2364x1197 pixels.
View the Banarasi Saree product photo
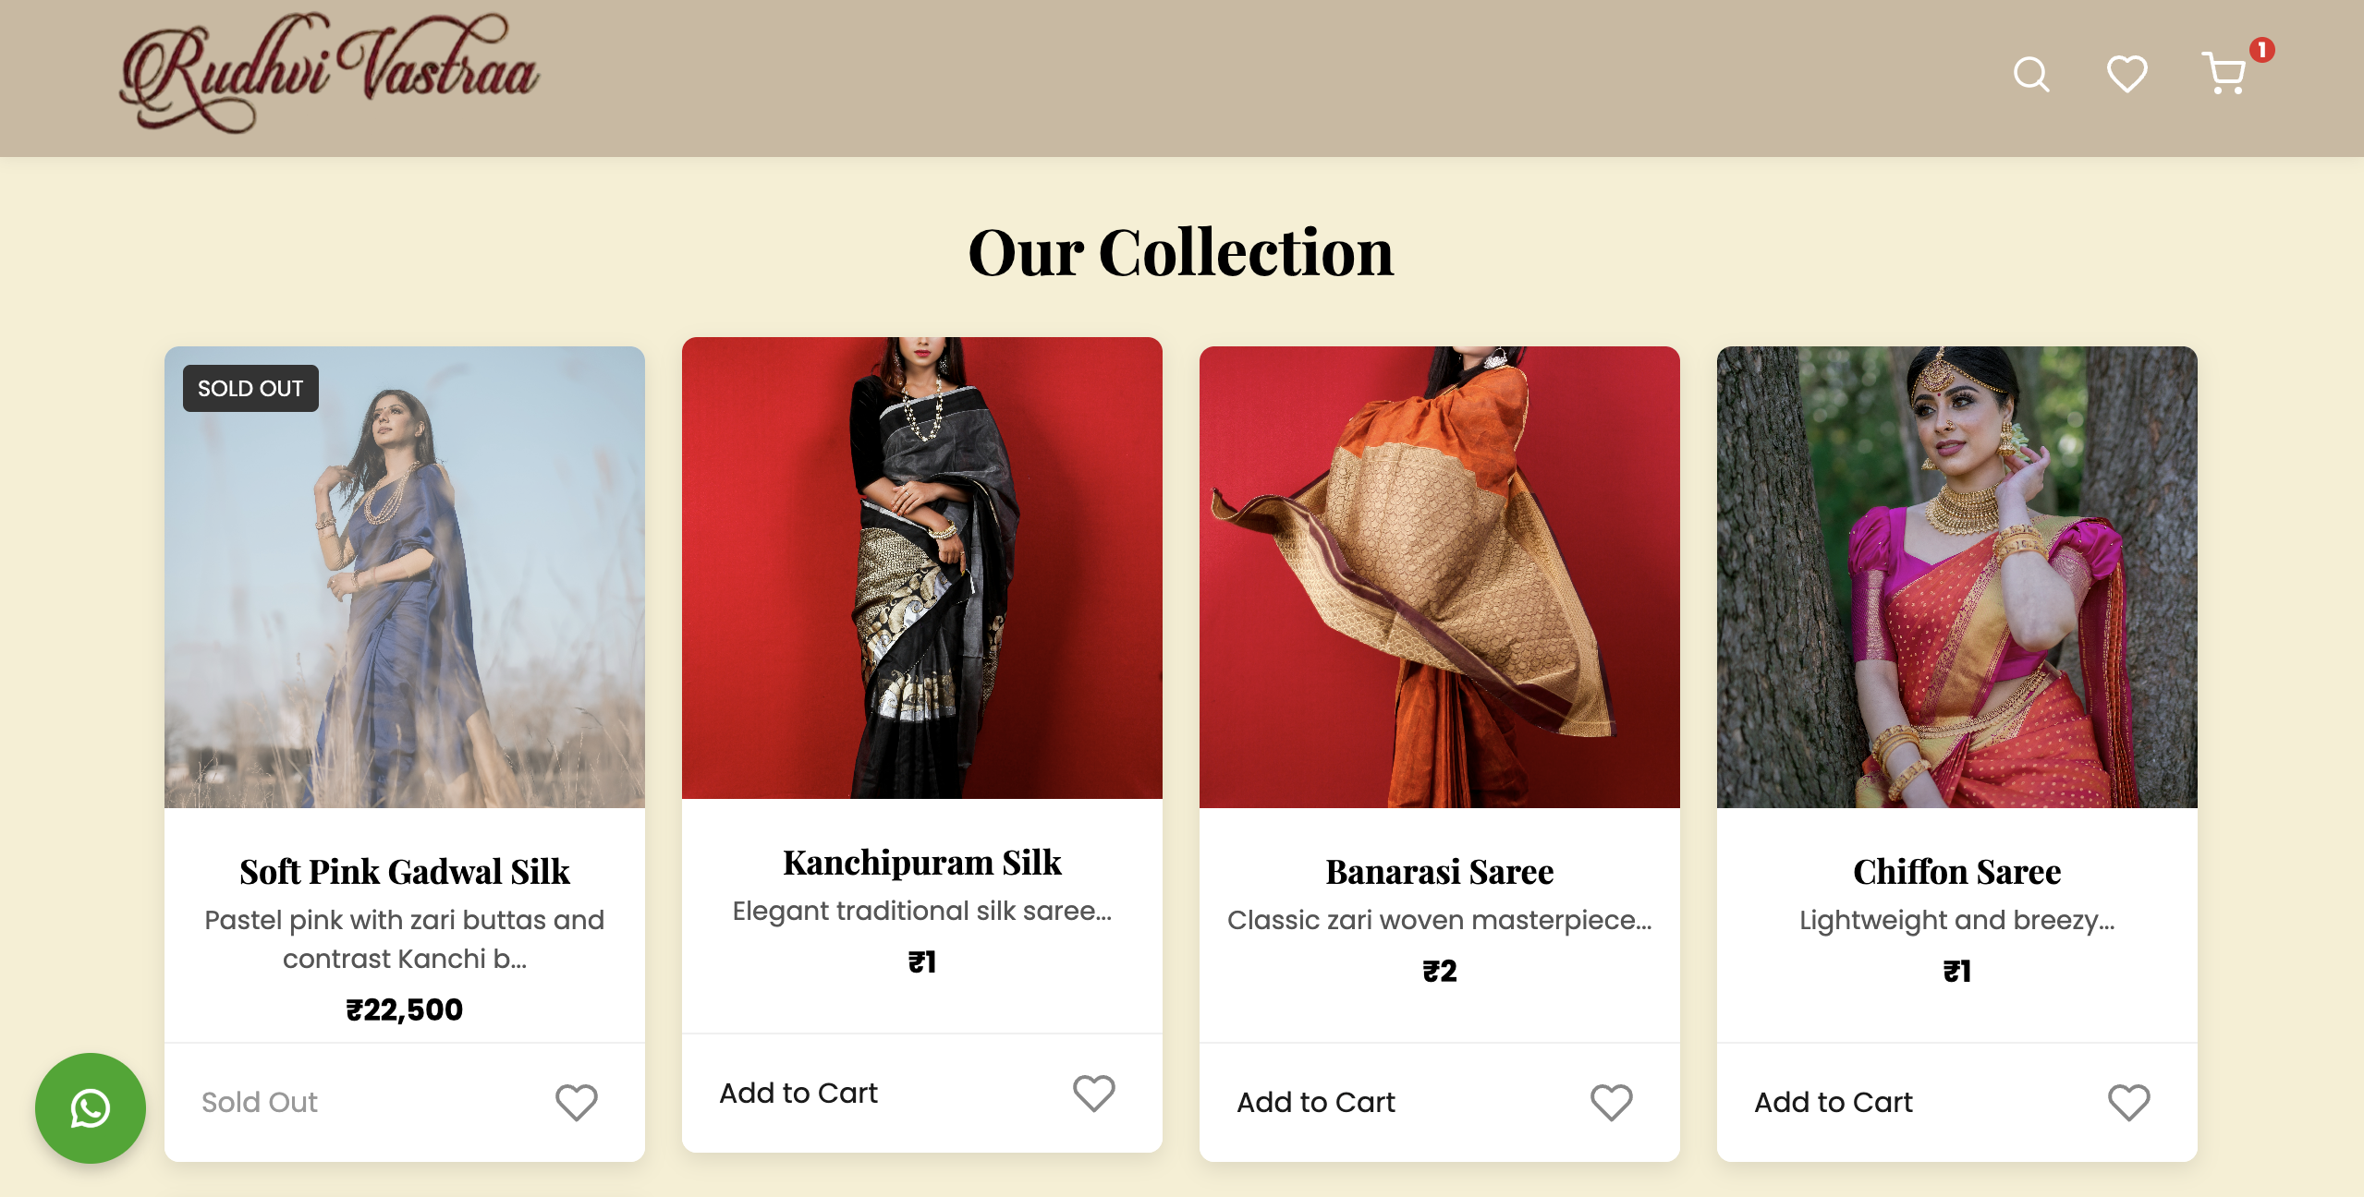1440,577
